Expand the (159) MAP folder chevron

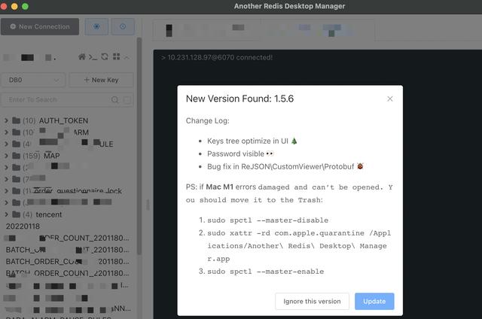(6, 156)
